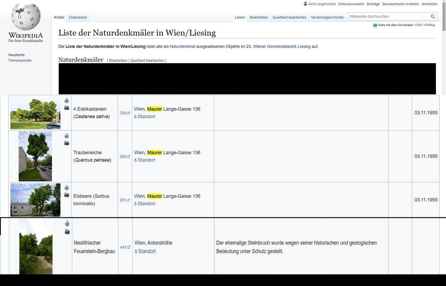Click the search magnifier icon
This screenshot has width=446, height=286.
tap(433, 16)
